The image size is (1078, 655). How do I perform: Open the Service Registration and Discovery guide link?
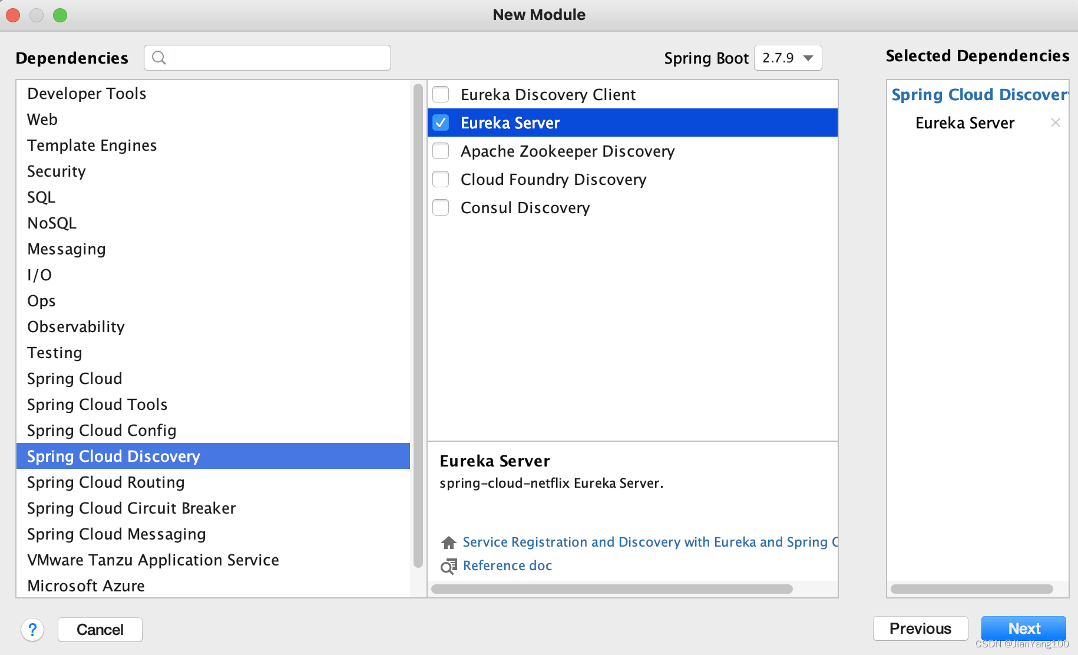coord(650,542)
